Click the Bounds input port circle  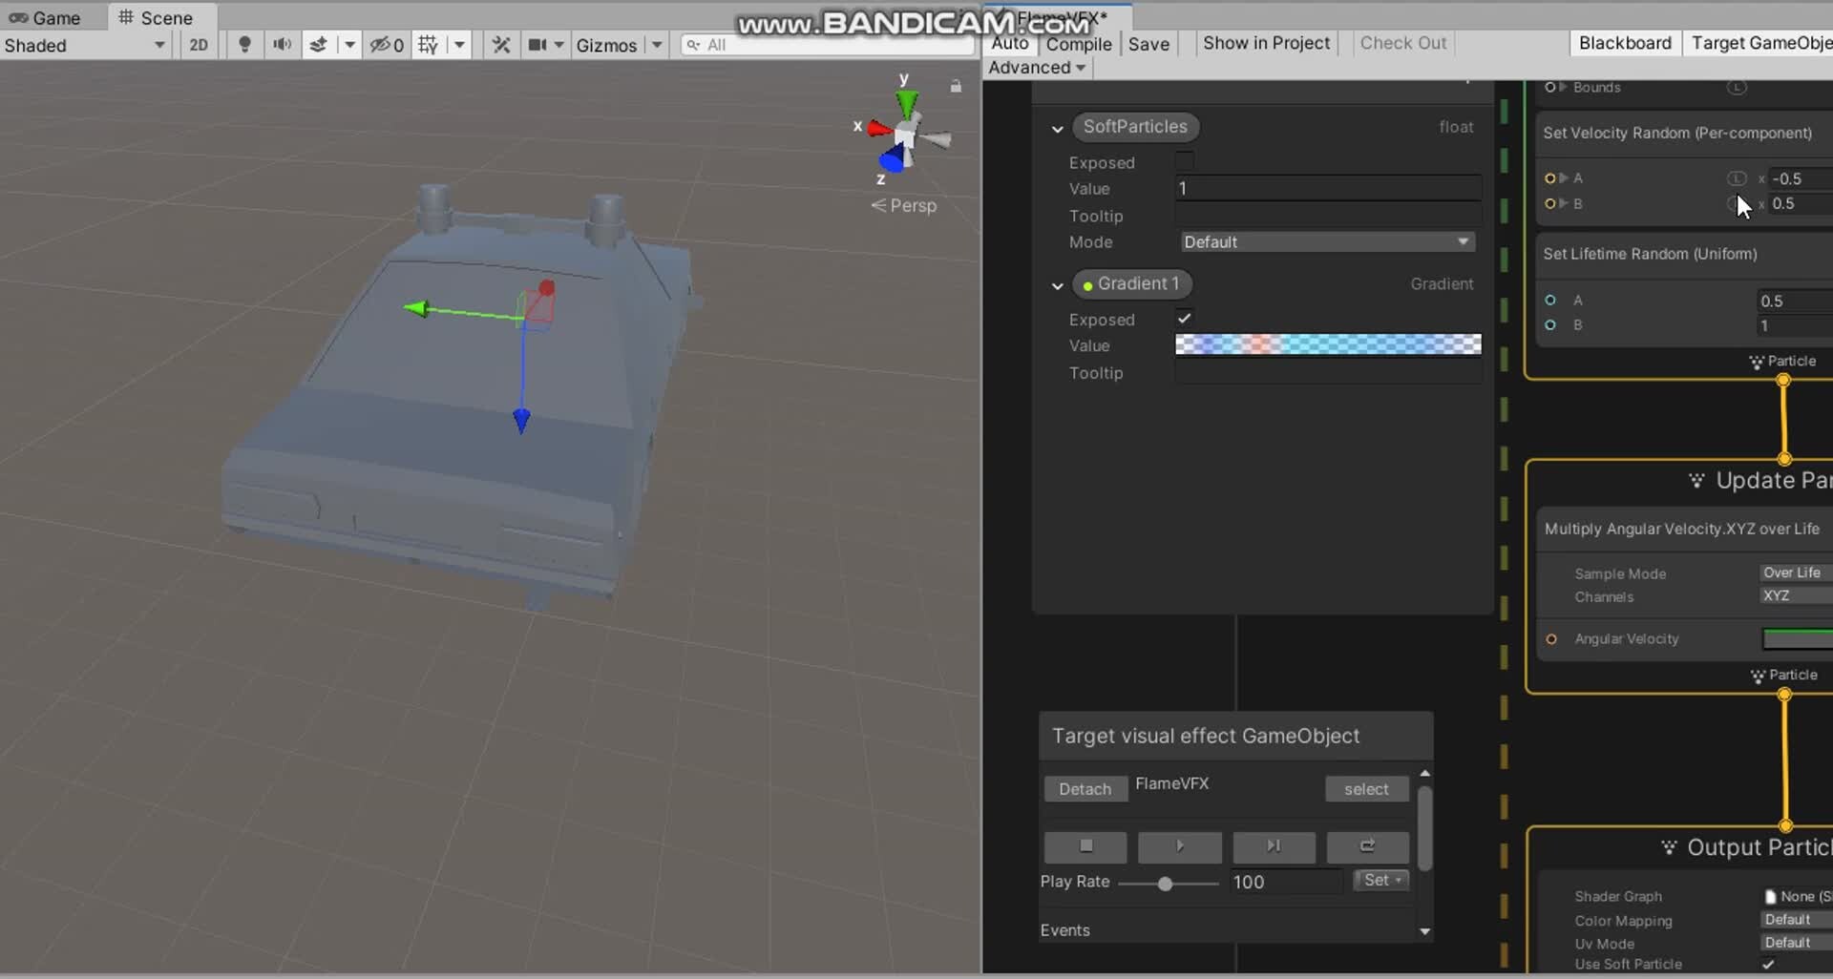[1550, 87]
